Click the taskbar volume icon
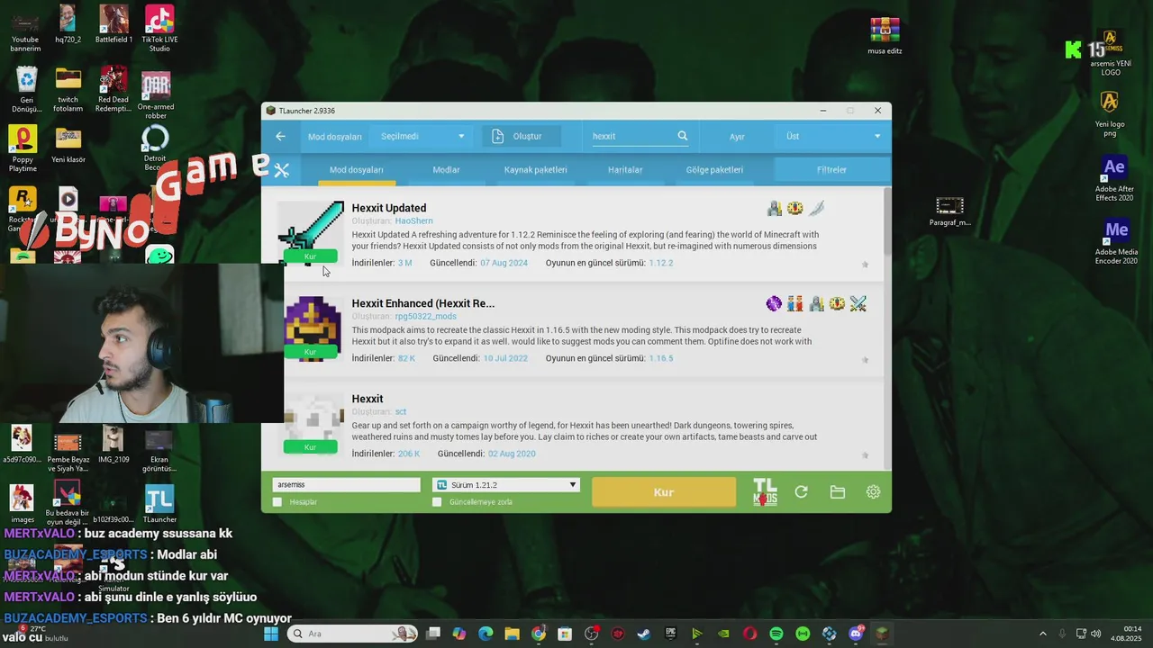 pyautogui.click(x=1096, y=634)
